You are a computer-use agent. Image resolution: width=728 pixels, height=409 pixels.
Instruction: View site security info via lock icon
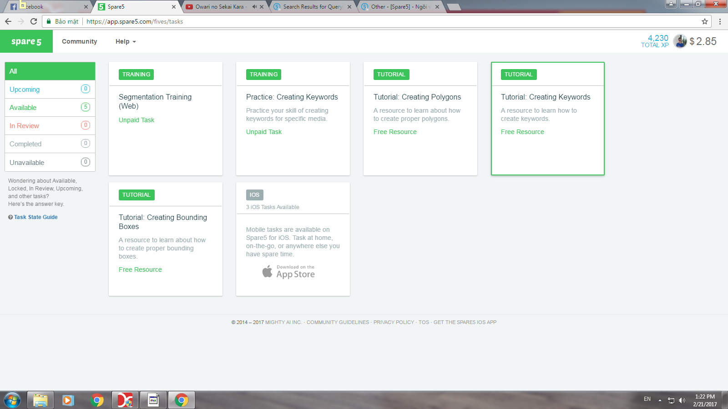(49, 21)
